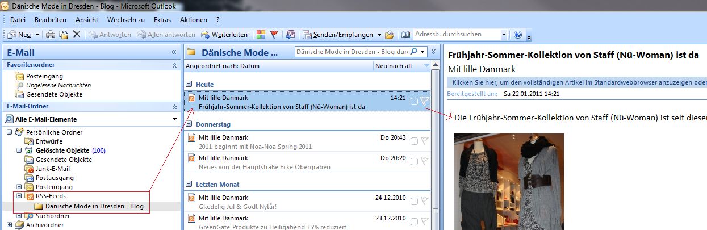Open the Extras menu

click(x=162, y=20)
